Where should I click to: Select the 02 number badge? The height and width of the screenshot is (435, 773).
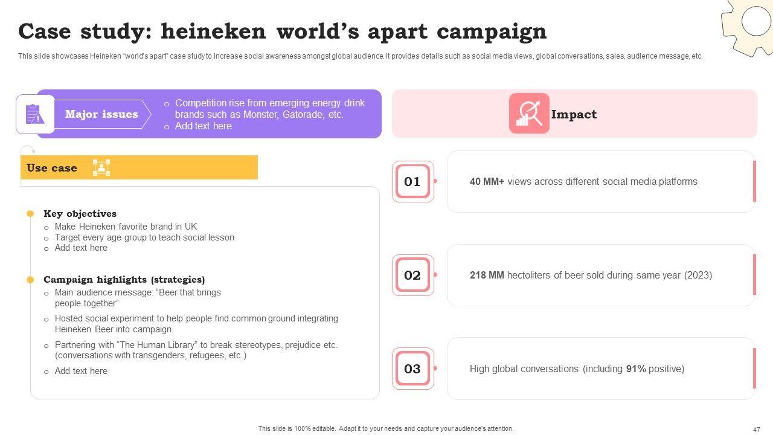coord(412,275)
